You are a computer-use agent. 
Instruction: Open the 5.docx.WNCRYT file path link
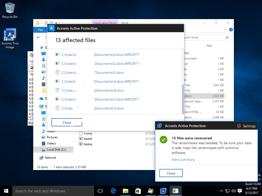tap(100, 64)
